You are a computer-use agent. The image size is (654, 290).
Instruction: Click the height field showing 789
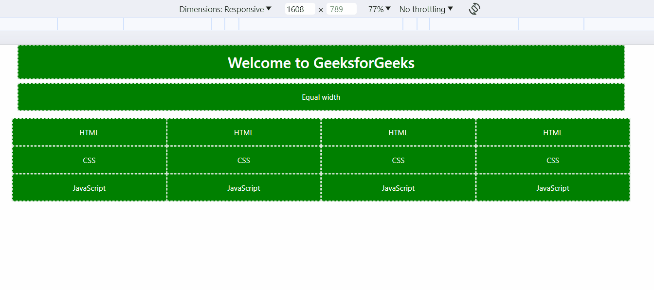click(342, 9)
